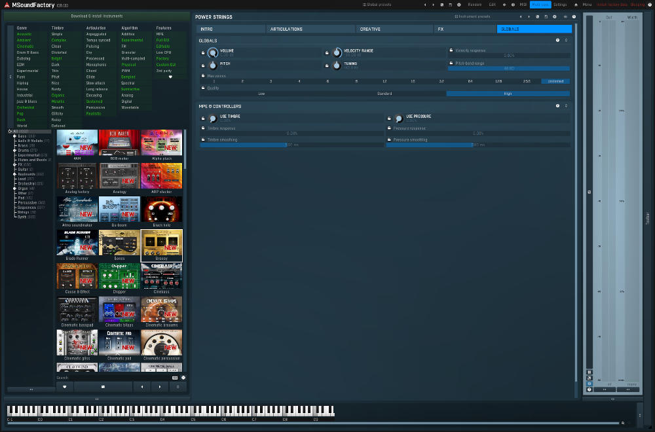Click the favorites heart button below instrument browser

pos(64,387)
